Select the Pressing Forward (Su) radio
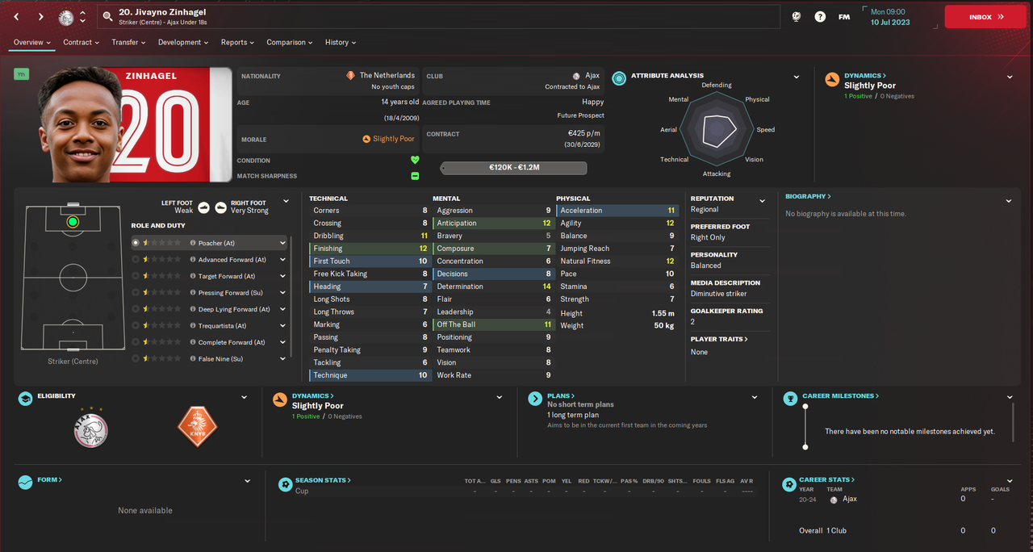 coord(136,292)
